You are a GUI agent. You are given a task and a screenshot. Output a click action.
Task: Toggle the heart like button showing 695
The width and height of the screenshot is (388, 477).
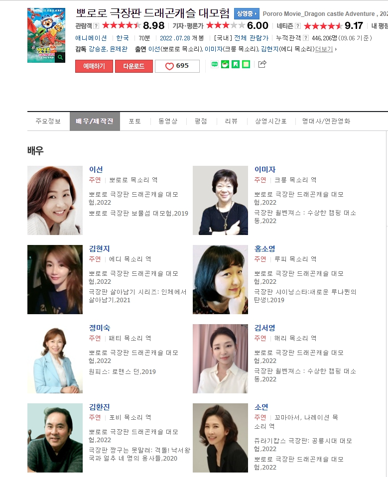(177, 66)
